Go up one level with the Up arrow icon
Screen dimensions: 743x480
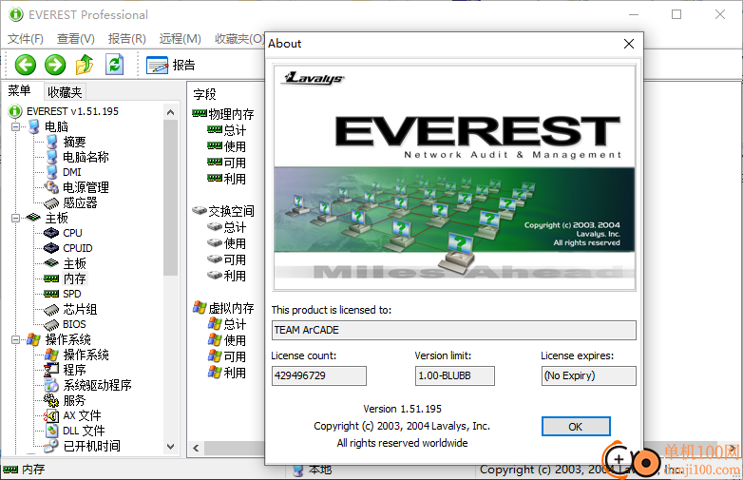click(x=85, y=65)
